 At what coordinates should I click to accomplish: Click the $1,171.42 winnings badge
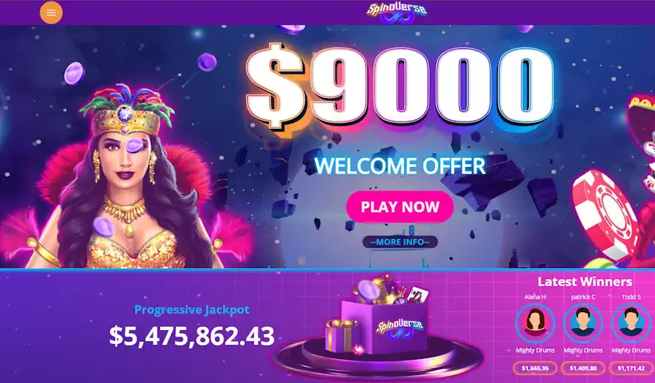tap(632, 368)
